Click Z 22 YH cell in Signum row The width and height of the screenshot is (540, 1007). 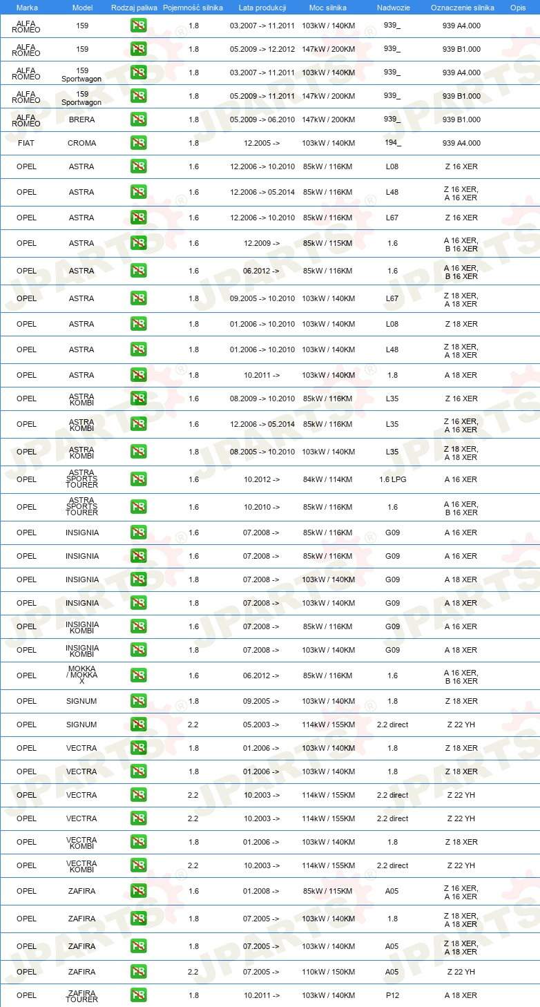coord(461,725)
